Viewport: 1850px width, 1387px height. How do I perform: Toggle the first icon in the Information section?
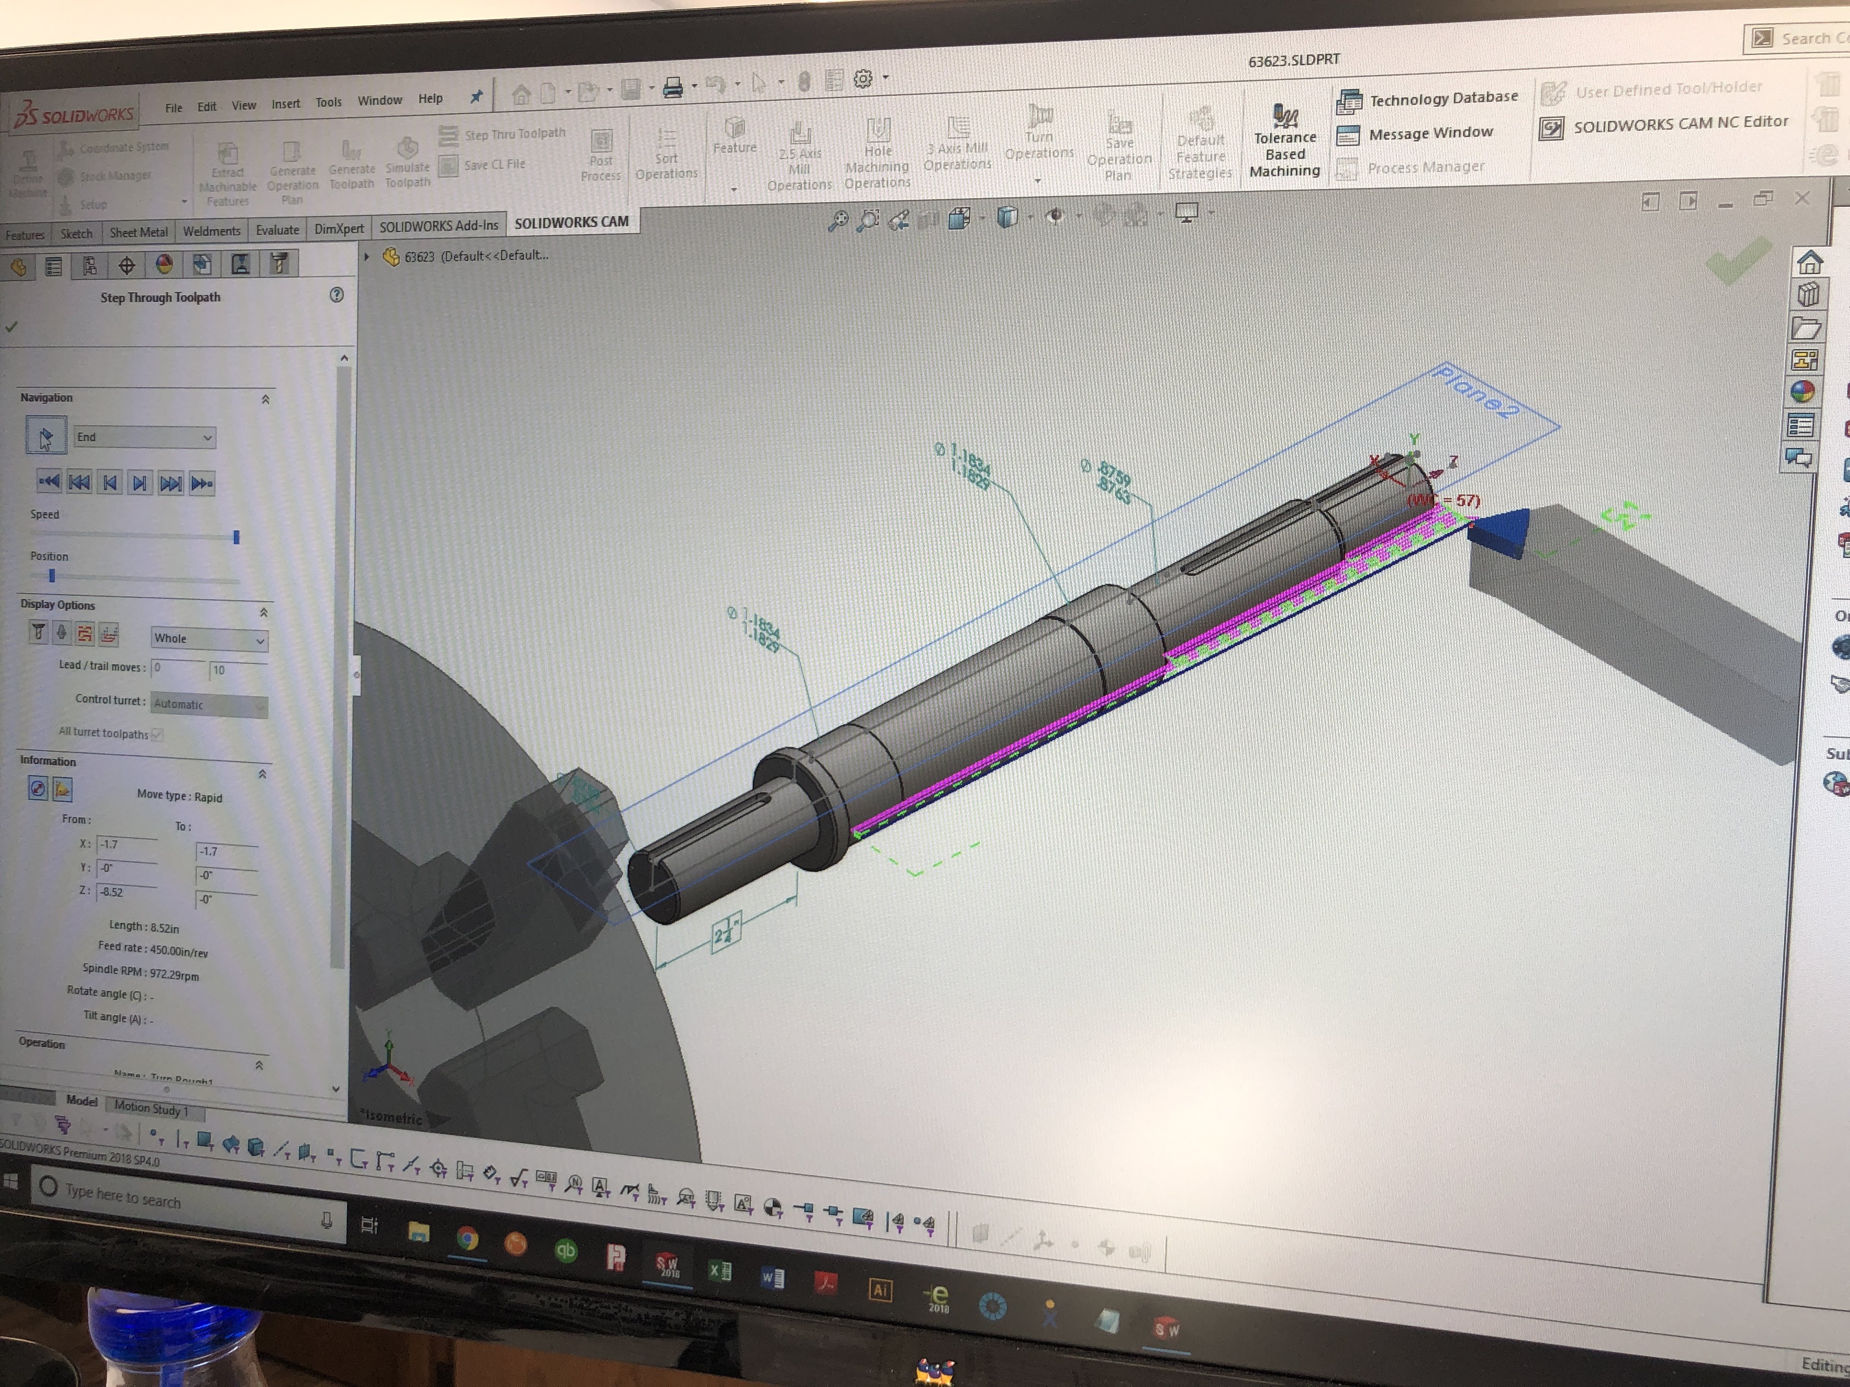tap(38, 788)
